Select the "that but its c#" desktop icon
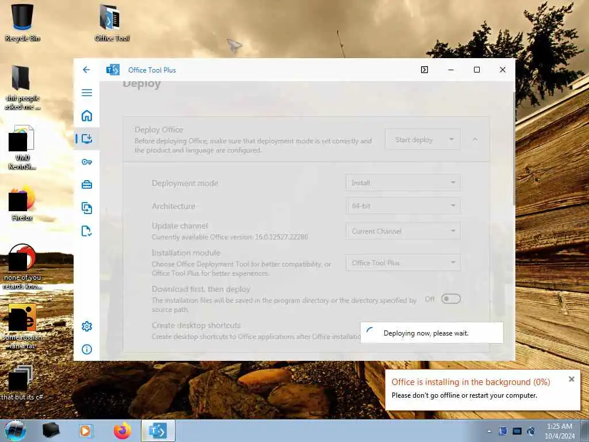589x442 pixels. tap(22, 383)
